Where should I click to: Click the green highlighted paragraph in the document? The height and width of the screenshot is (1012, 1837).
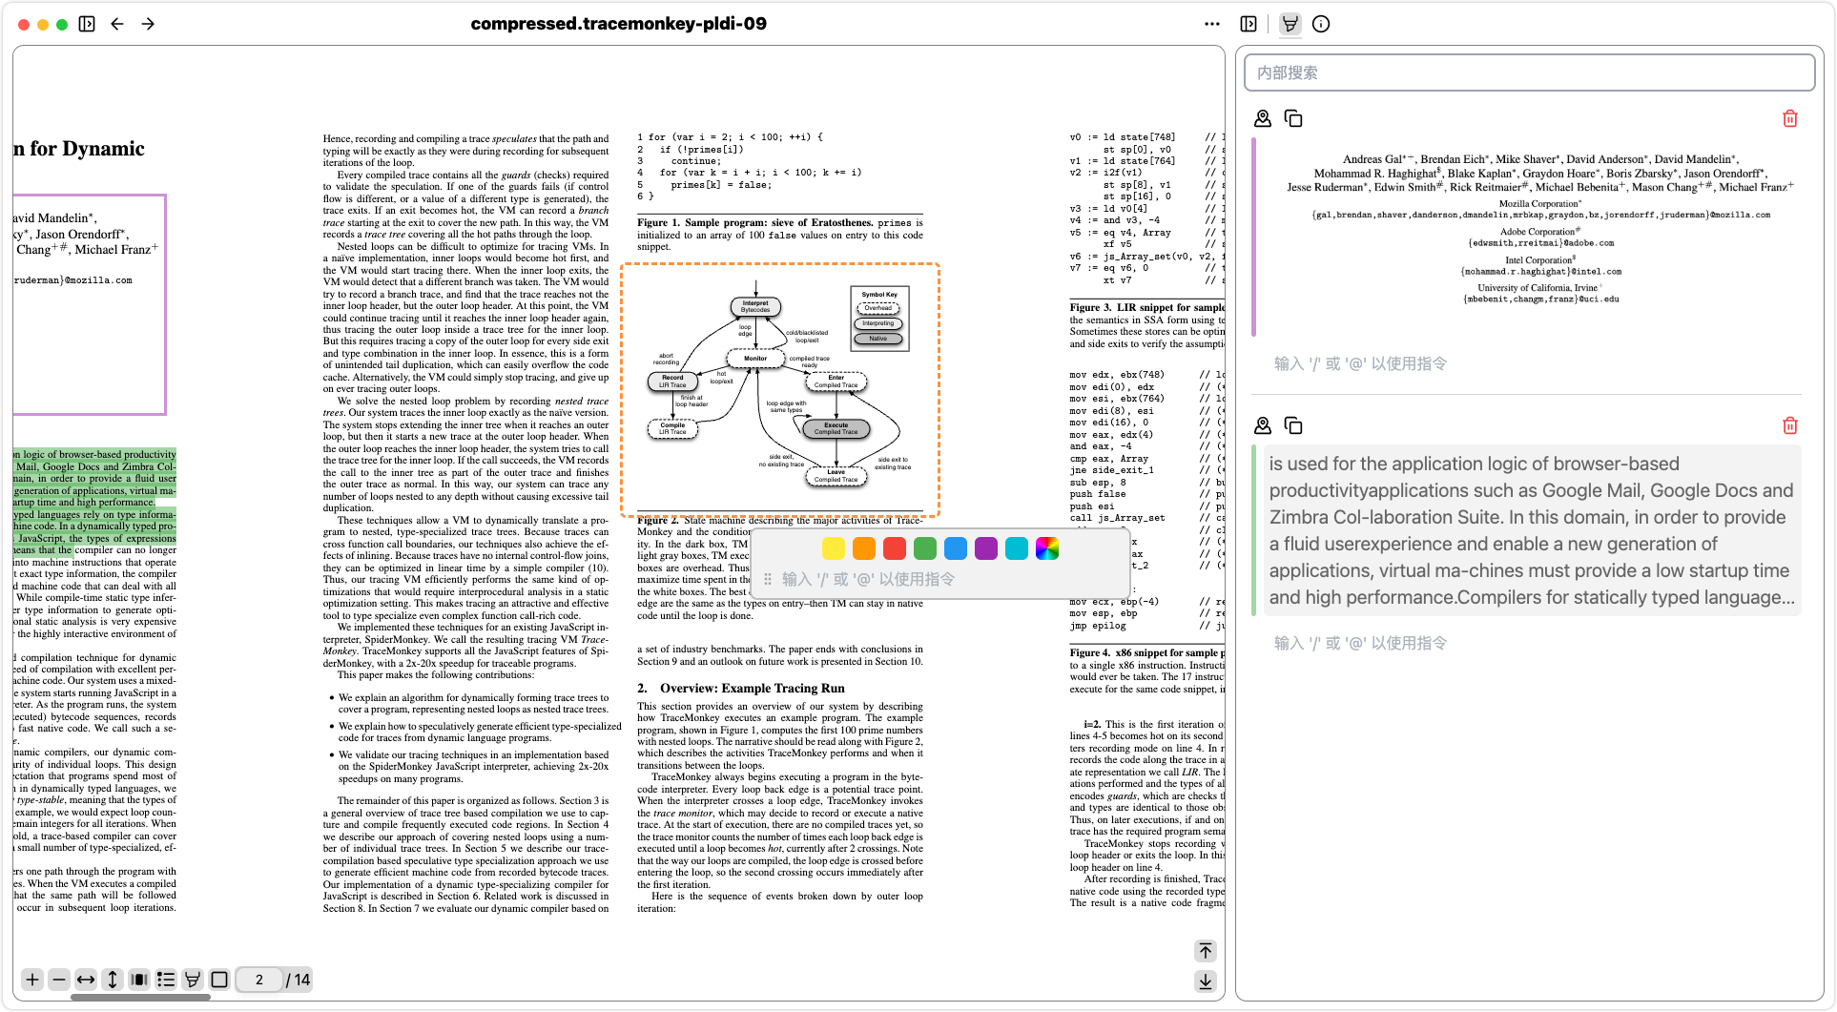95,502
